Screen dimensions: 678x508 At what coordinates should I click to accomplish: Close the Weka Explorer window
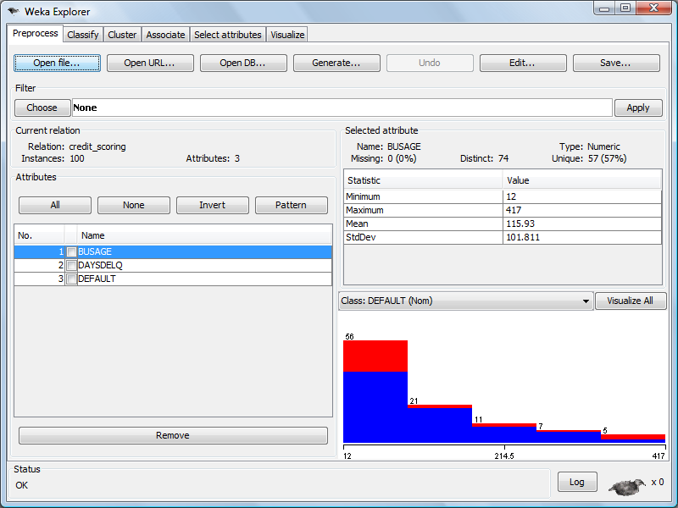click(653, 8)
